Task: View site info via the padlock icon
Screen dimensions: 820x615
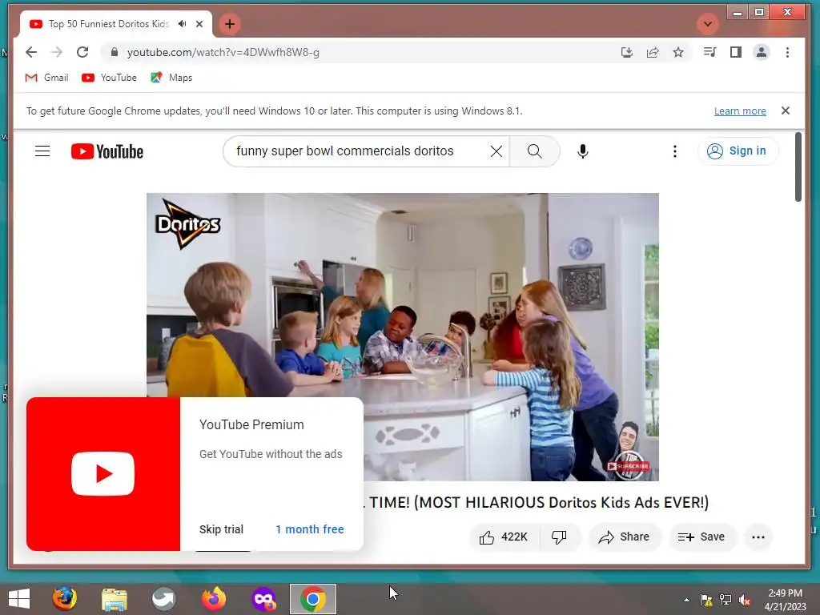Action: (x=114, y=52)
